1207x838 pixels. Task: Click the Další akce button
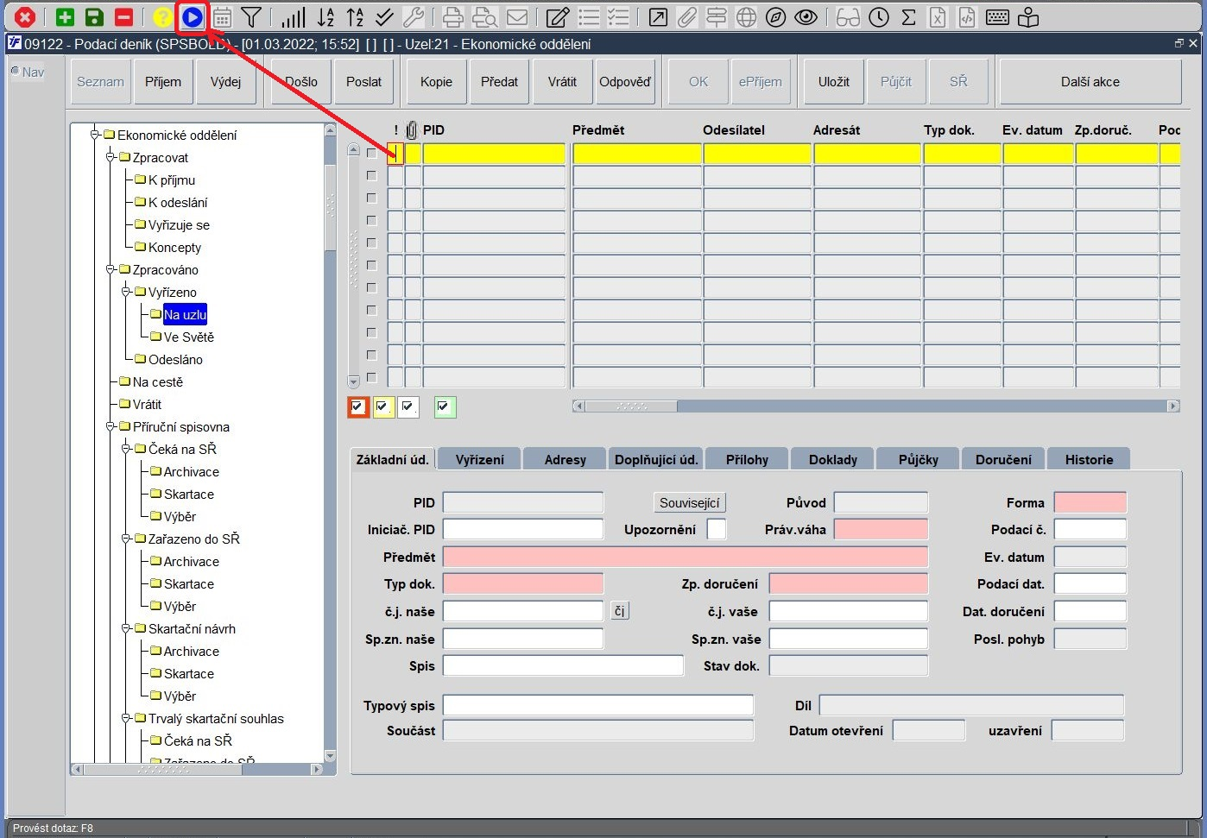[1090, 82]
